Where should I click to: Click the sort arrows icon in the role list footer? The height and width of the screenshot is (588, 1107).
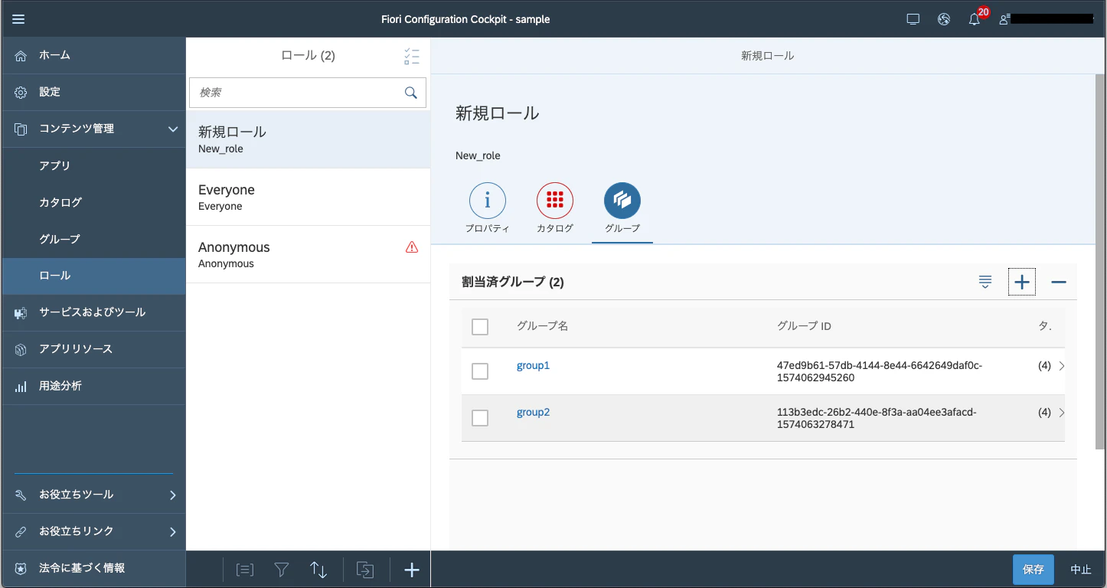[318, 570]
